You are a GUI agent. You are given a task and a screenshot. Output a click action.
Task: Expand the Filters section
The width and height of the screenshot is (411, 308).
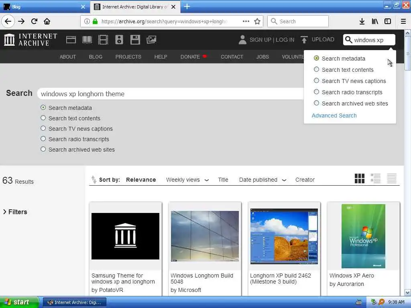tap(15, 212)
